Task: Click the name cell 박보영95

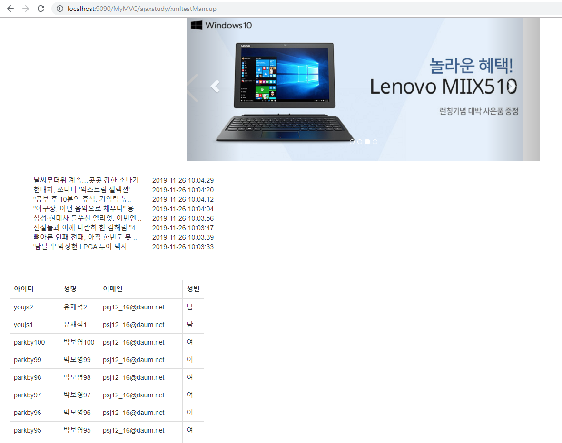Action: point(79,430)
